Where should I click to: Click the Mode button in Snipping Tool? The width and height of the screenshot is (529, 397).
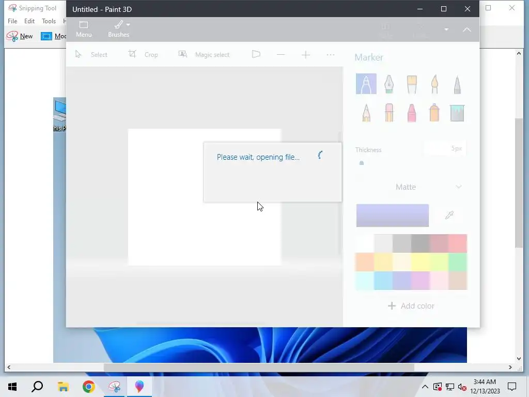pyautogui.click(x=53, y=36)
